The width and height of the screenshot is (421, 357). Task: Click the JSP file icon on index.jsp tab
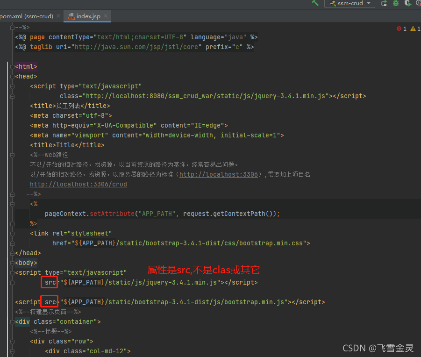tap(71, 16)
